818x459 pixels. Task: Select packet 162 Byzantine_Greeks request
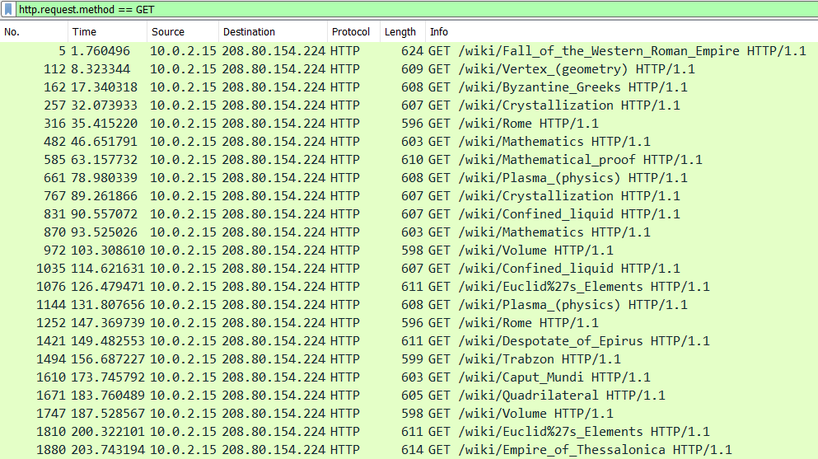tap(409, 87)
